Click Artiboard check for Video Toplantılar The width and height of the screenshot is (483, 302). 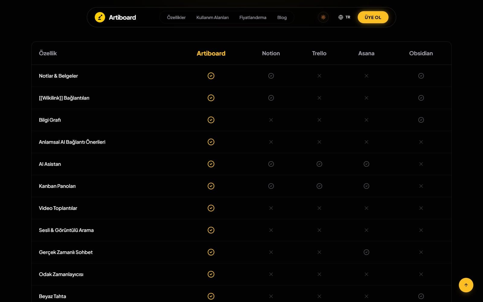pyautogui.click(x=211, y=208)
